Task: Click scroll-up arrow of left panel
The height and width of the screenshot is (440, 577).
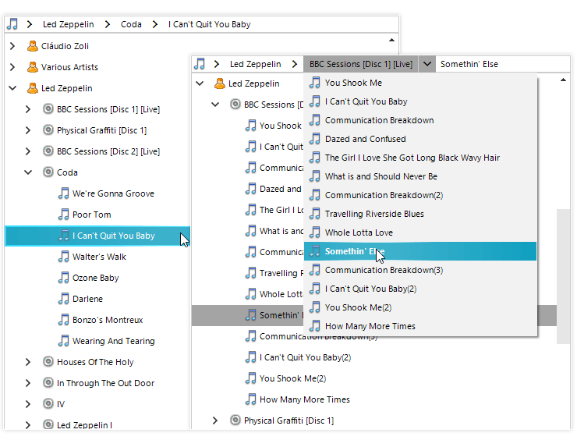Action: click(391, 40)
